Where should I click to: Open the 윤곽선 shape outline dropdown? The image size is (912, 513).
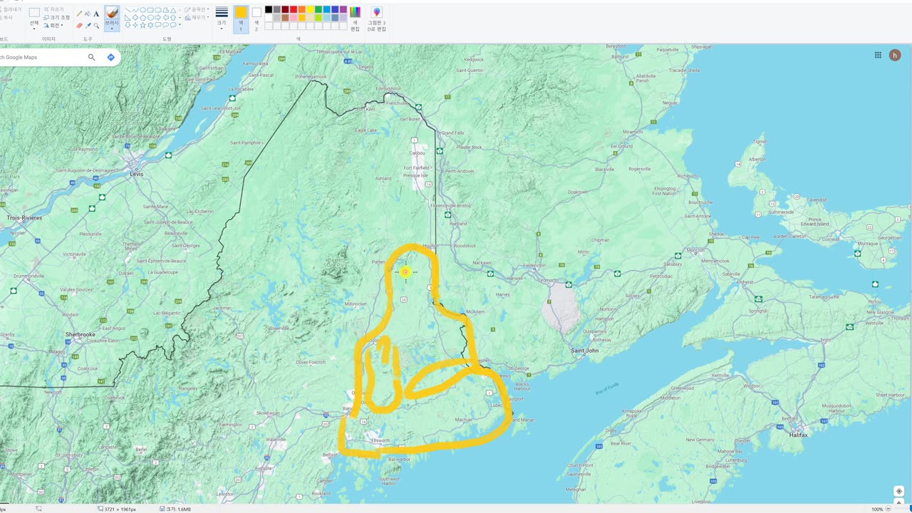pos(197,9)
